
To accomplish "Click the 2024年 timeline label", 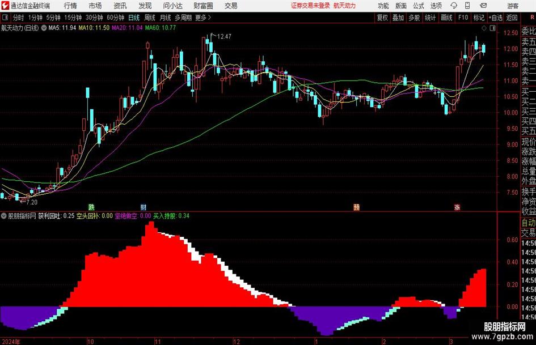I will pyautogui.click(x=11, y=342).
